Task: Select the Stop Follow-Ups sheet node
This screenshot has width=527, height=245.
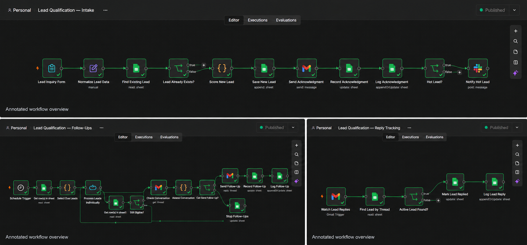Action: 237,206
